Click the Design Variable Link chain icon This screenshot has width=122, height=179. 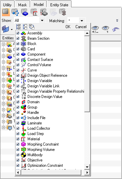click(x=23, y=86)
